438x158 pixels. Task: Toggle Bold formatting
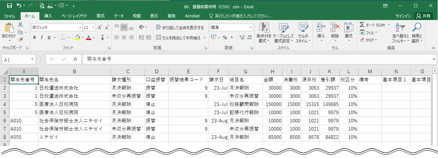click(x=34, y=37)
